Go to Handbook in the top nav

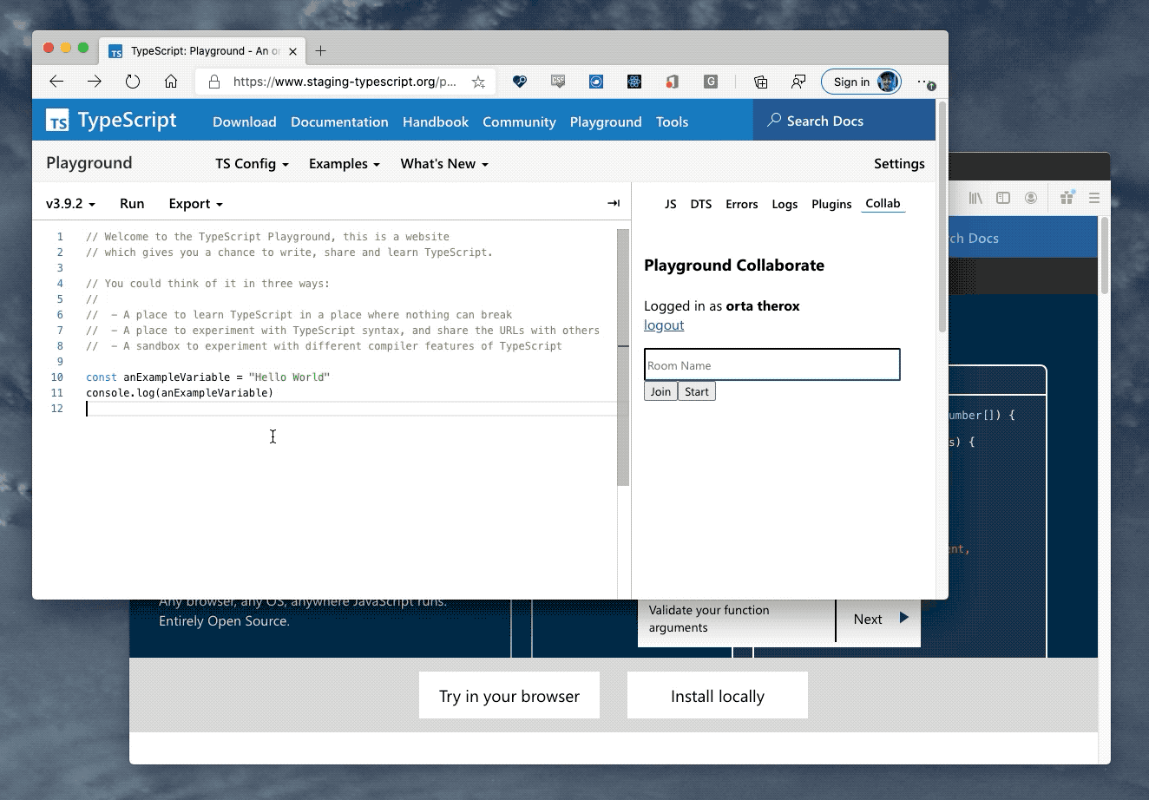point(436,121)
